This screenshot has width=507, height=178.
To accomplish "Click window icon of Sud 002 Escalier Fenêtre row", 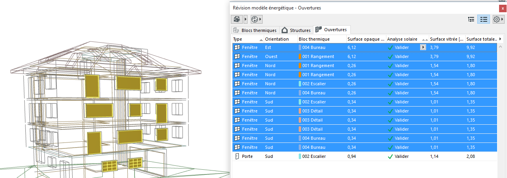I will (237, 102).
